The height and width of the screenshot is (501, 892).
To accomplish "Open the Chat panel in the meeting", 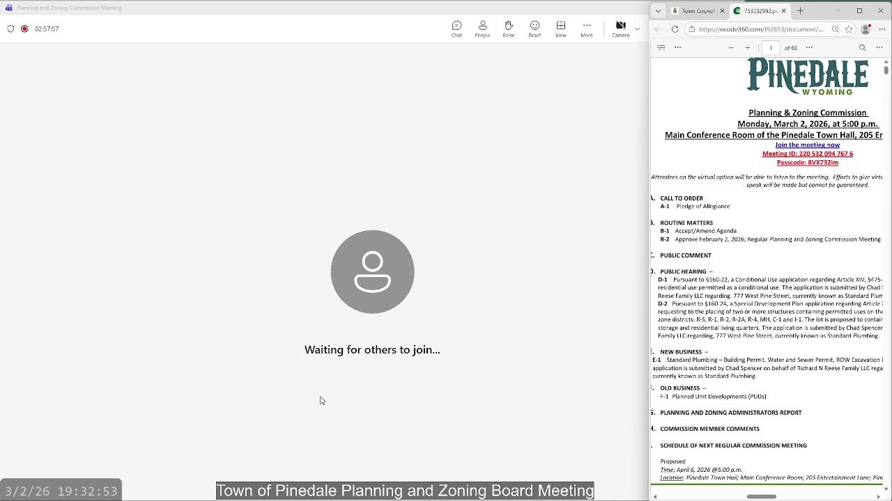I will [456, 29].
